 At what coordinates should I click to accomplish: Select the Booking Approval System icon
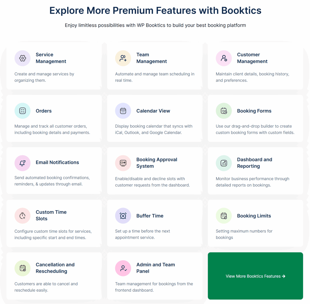[x=123, y=163]
